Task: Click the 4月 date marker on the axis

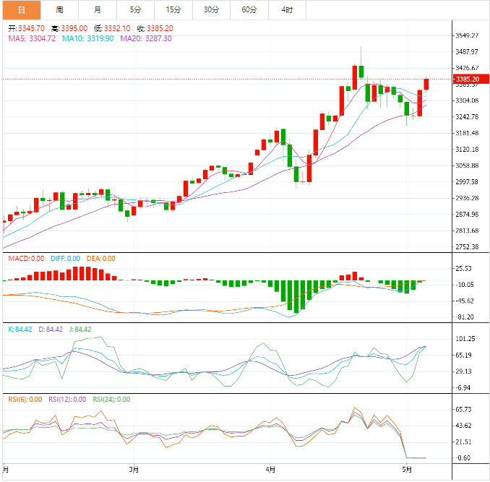Action: [270, 469]
